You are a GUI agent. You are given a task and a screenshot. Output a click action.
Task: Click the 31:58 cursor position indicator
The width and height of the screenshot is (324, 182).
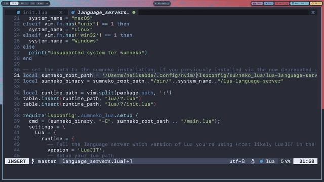coord(306,161)
